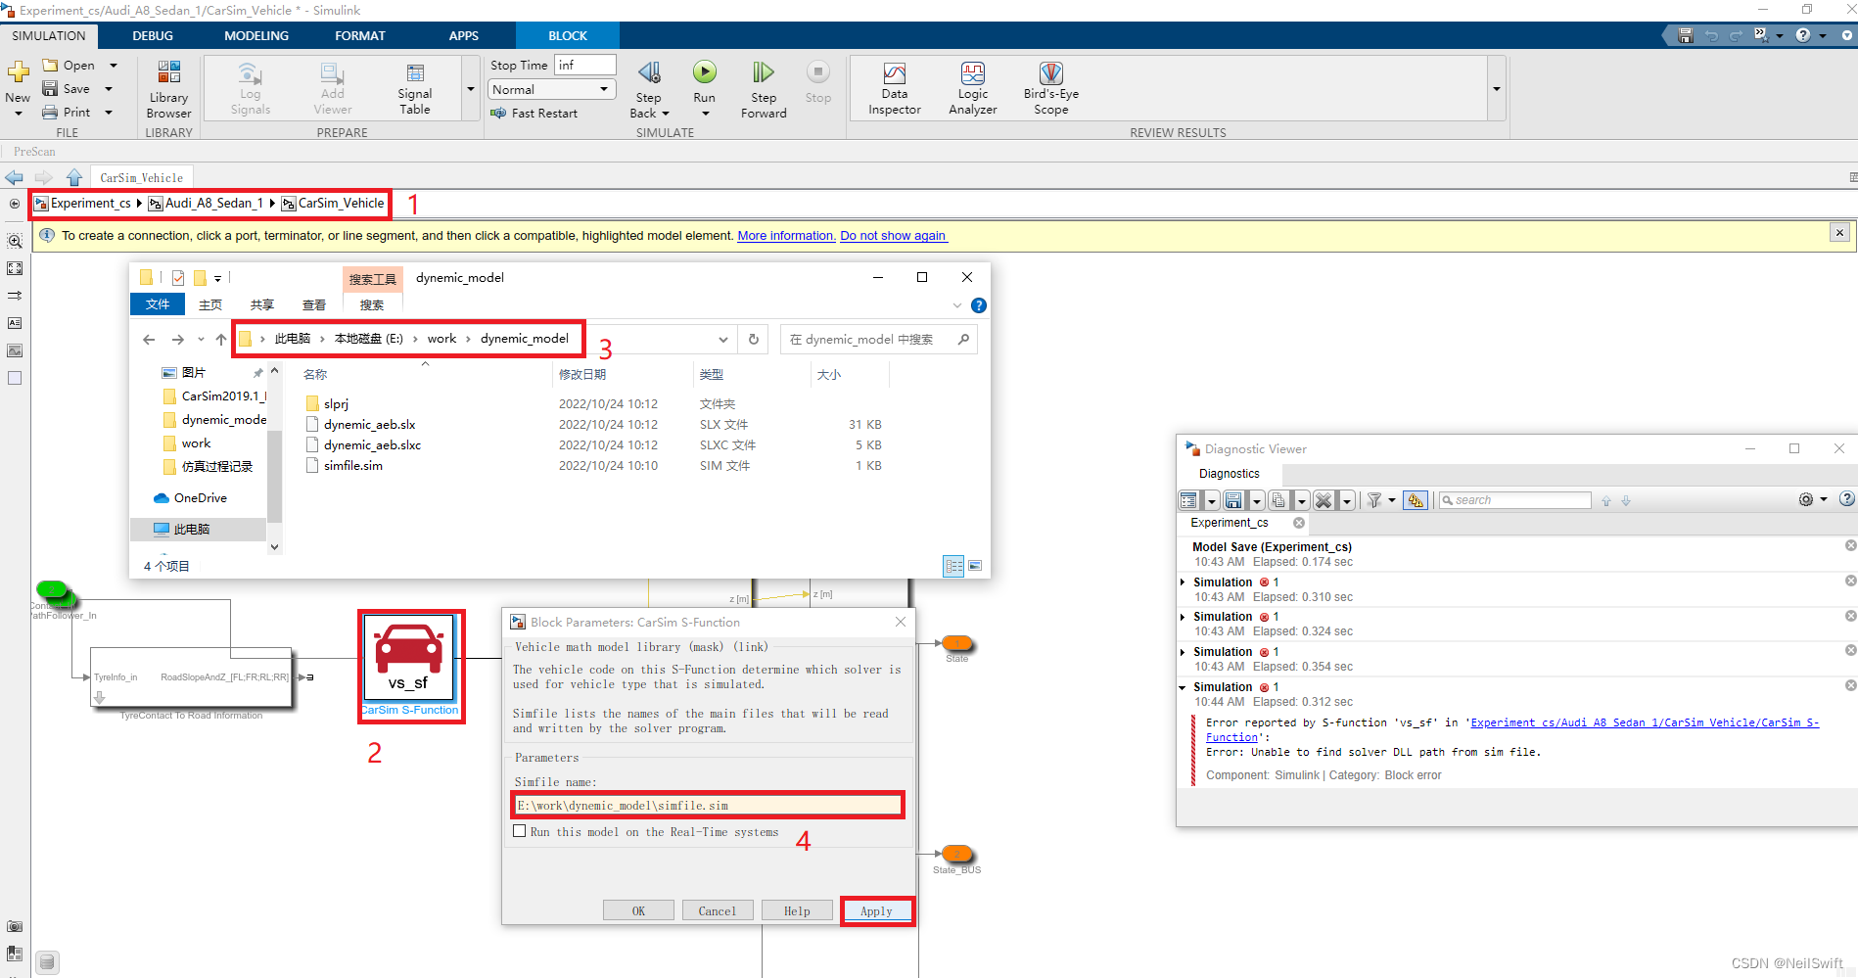Screen dimensions: 1858x978
Task: Click the Diagnostic Viewer search box
Action: pos(1515,500)
